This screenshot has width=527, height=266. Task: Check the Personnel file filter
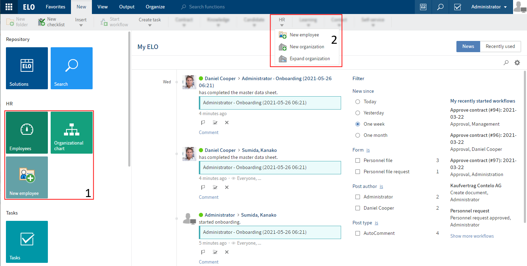pos(358,160)
